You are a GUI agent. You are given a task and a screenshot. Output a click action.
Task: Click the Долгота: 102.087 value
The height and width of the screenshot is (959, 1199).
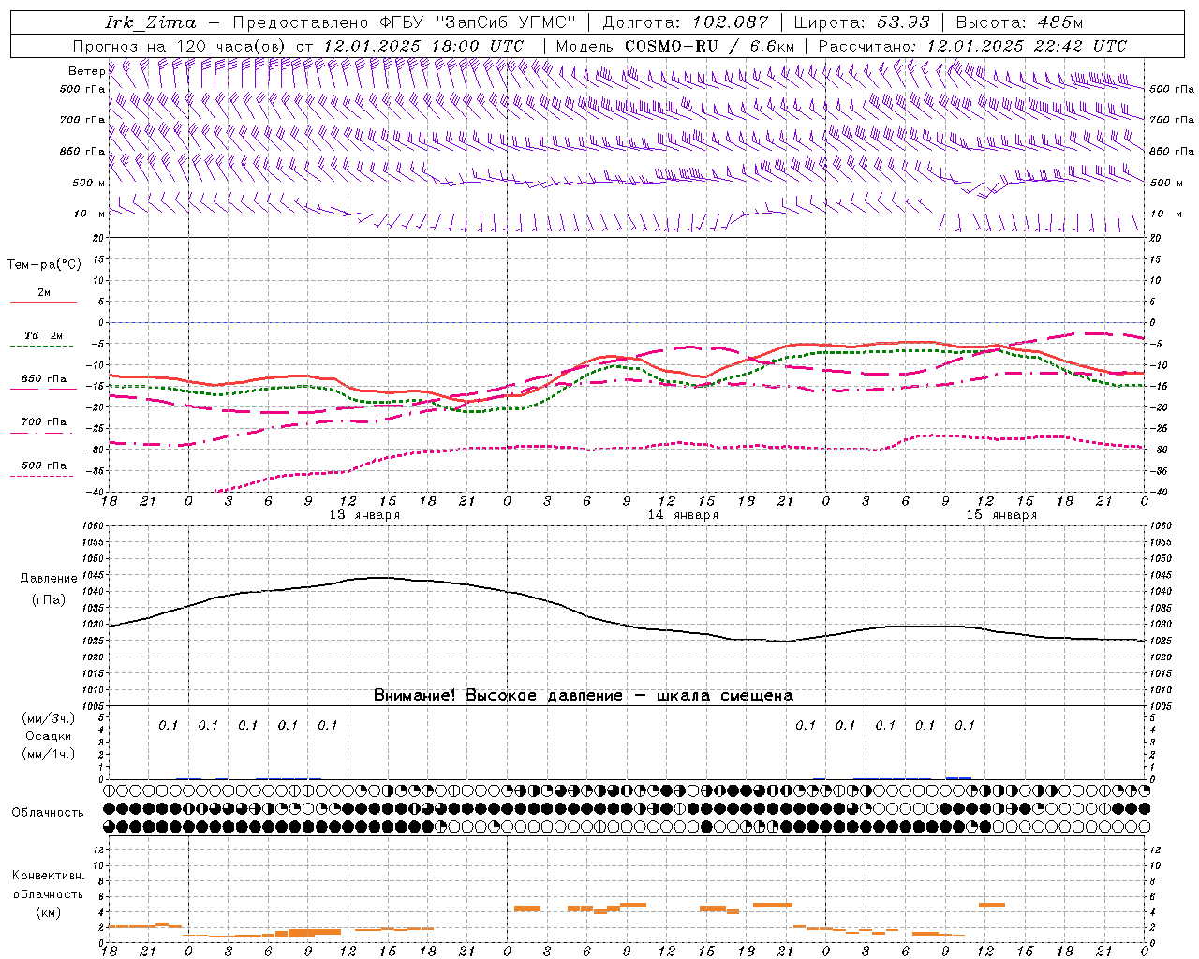point(685,22)
